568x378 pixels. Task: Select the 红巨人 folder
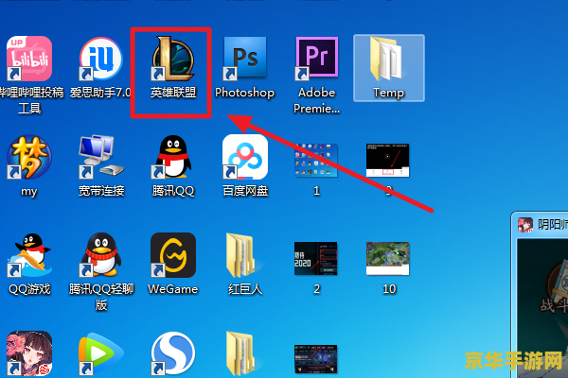(x=242, y=256)
